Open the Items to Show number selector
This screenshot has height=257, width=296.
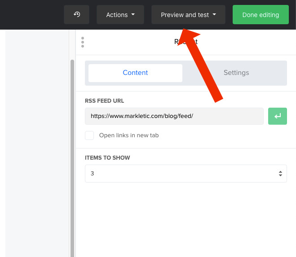186,173
